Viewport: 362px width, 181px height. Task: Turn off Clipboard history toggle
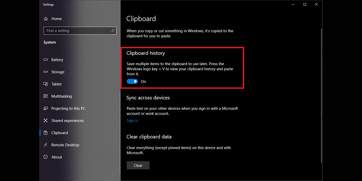click(x=132, y=81)
